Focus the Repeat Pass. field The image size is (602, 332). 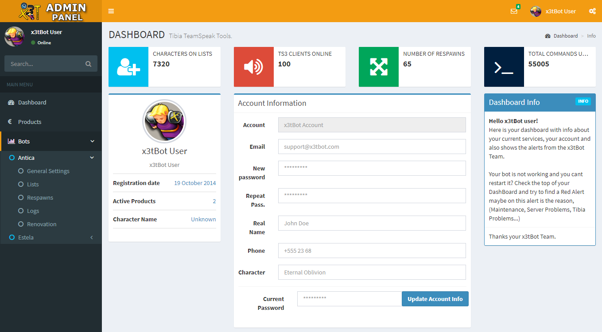(x=372, y=196)
